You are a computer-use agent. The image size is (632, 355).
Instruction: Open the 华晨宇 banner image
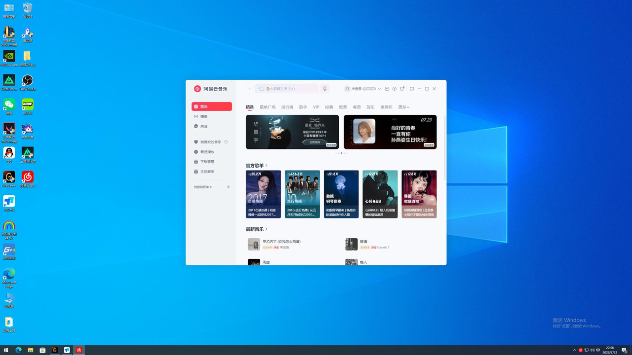click(292, 132)
